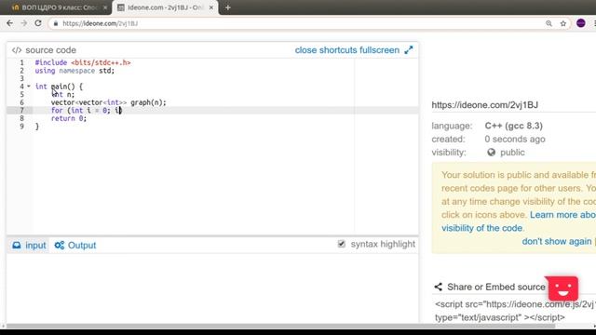Screen dimensions: 596x335
Task: Click the return 0; line
Action: click(x=69, y=118)
